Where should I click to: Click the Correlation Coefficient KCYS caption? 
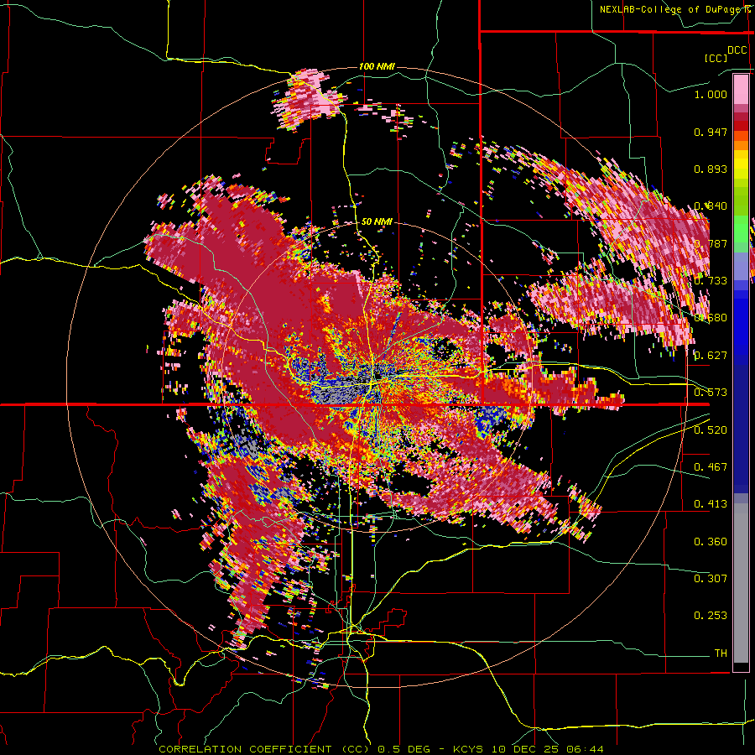pos(381,749)
